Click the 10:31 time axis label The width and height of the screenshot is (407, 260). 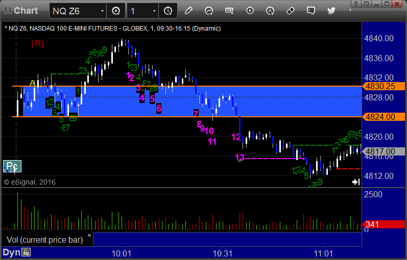[x=223, y=253]
